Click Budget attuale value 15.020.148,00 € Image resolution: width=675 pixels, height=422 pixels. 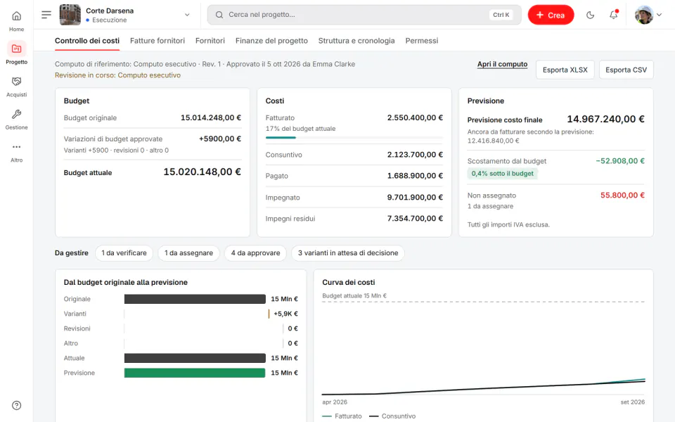(202, 172)
